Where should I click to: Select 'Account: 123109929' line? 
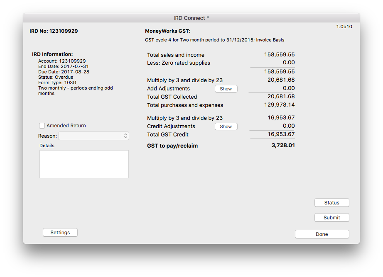click(x=62, y=61)
